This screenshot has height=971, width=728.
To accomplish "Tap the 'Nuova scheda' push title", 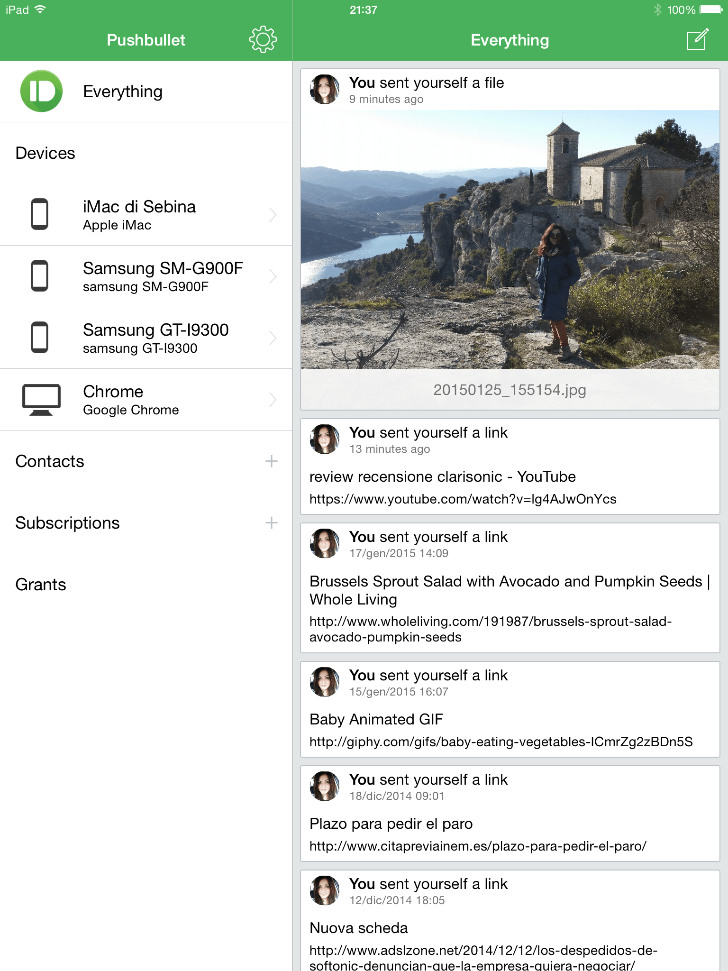I will tap(359, 928).
